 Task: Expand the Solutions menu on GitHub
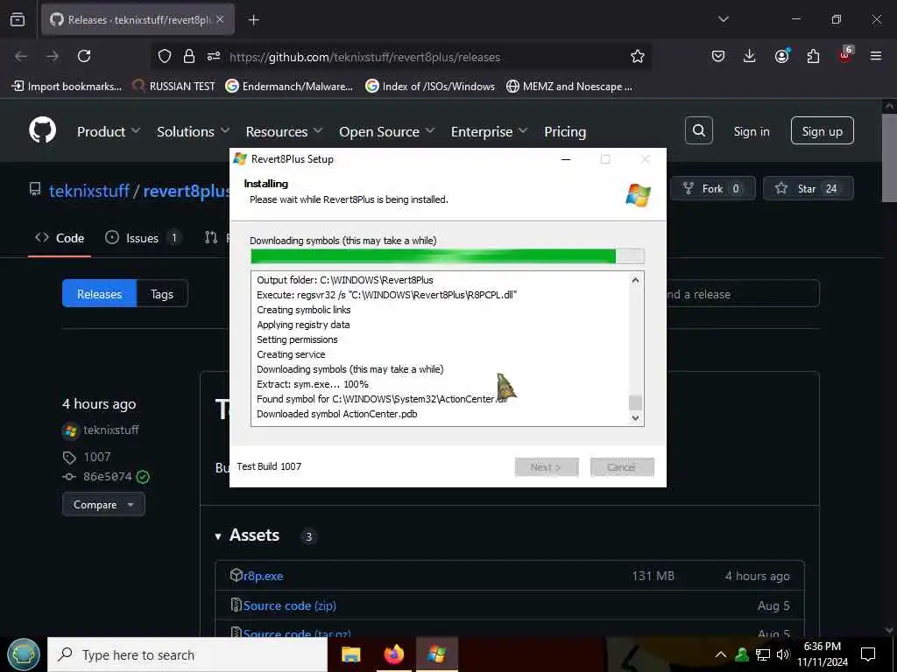194,131
